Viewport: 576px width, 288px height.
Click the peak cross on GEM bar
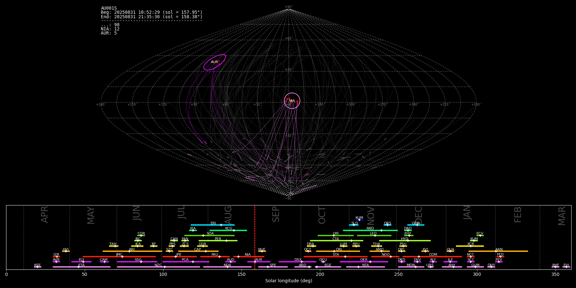417,225
